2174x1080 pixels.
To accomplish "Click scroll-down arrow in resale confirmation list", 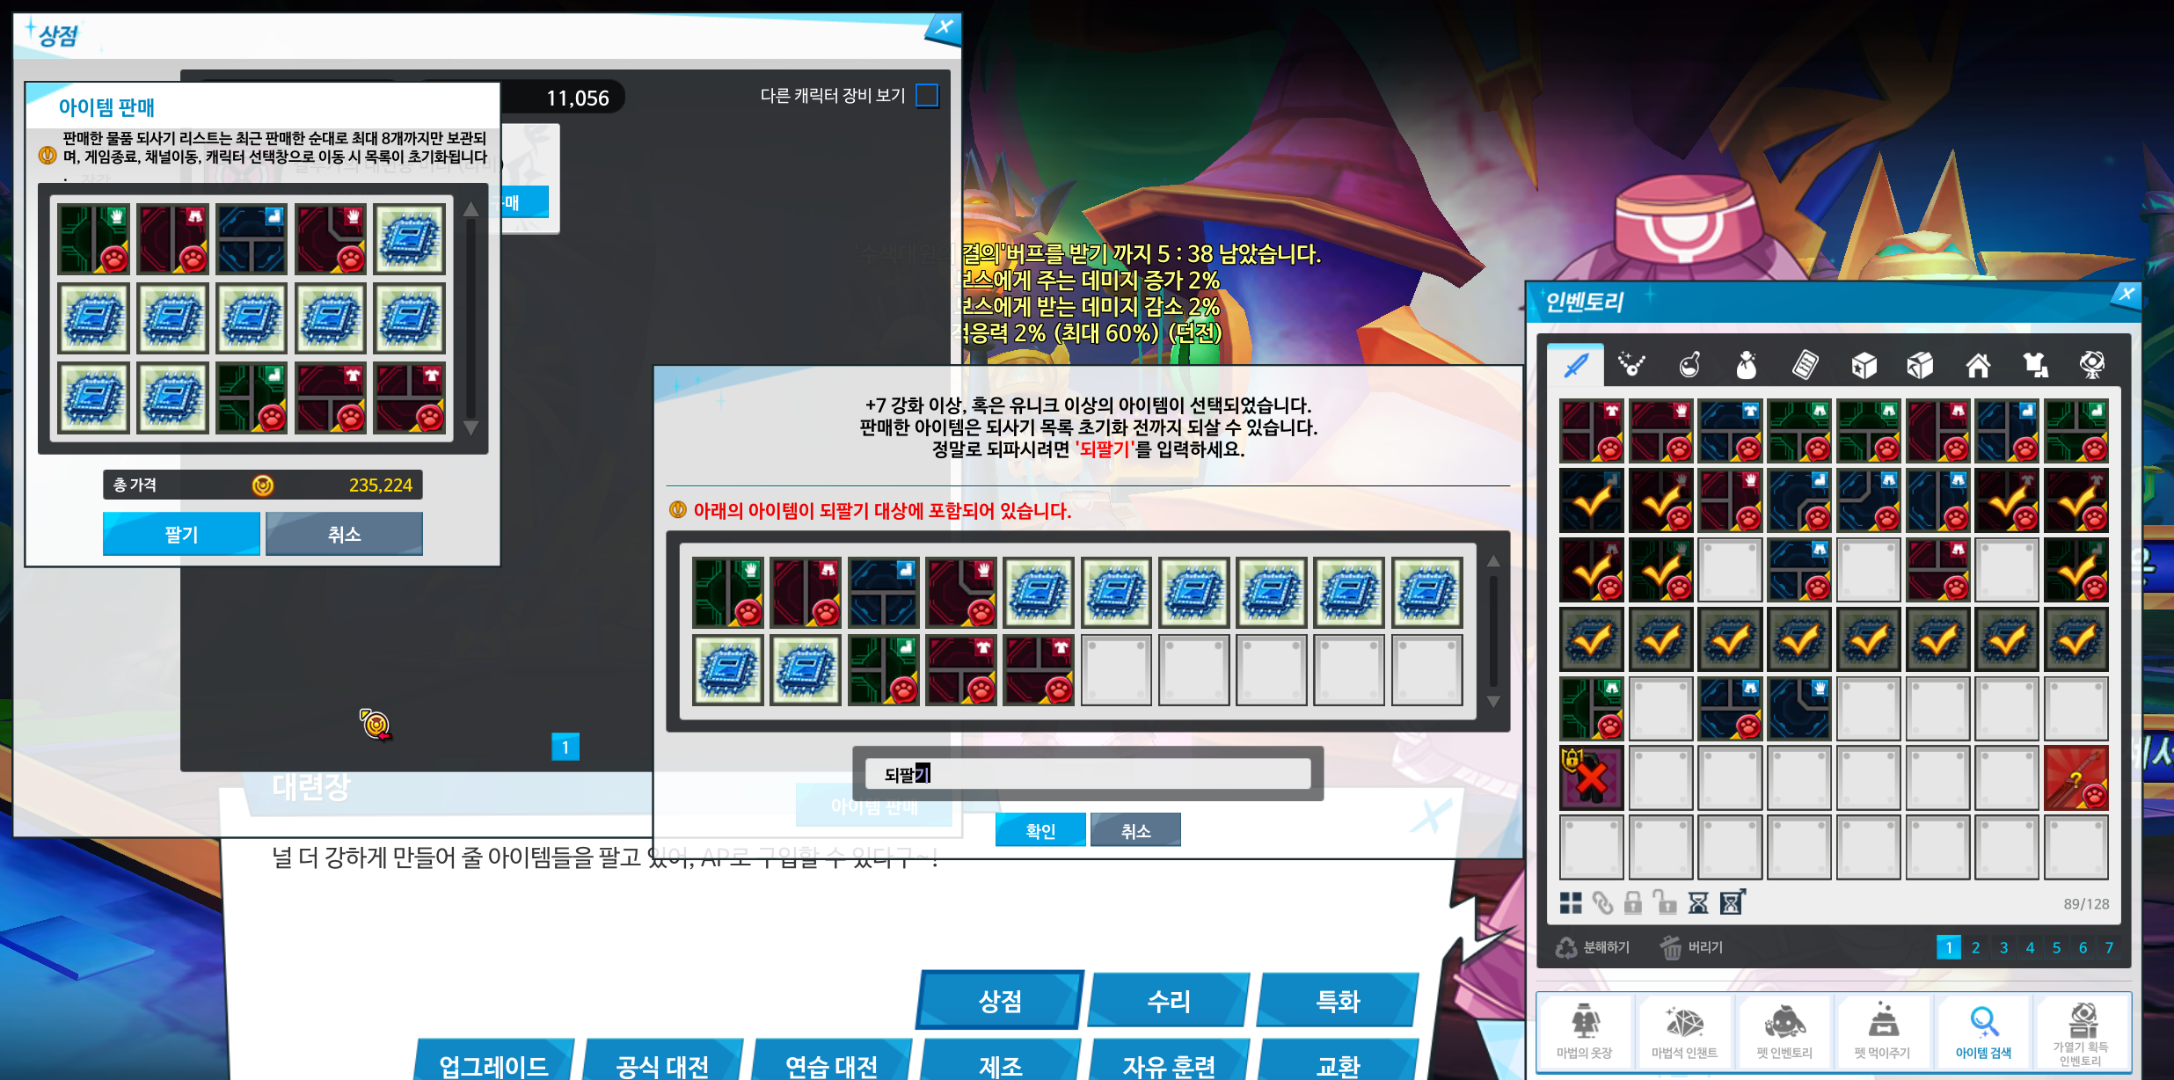I will pos(1493,701).
